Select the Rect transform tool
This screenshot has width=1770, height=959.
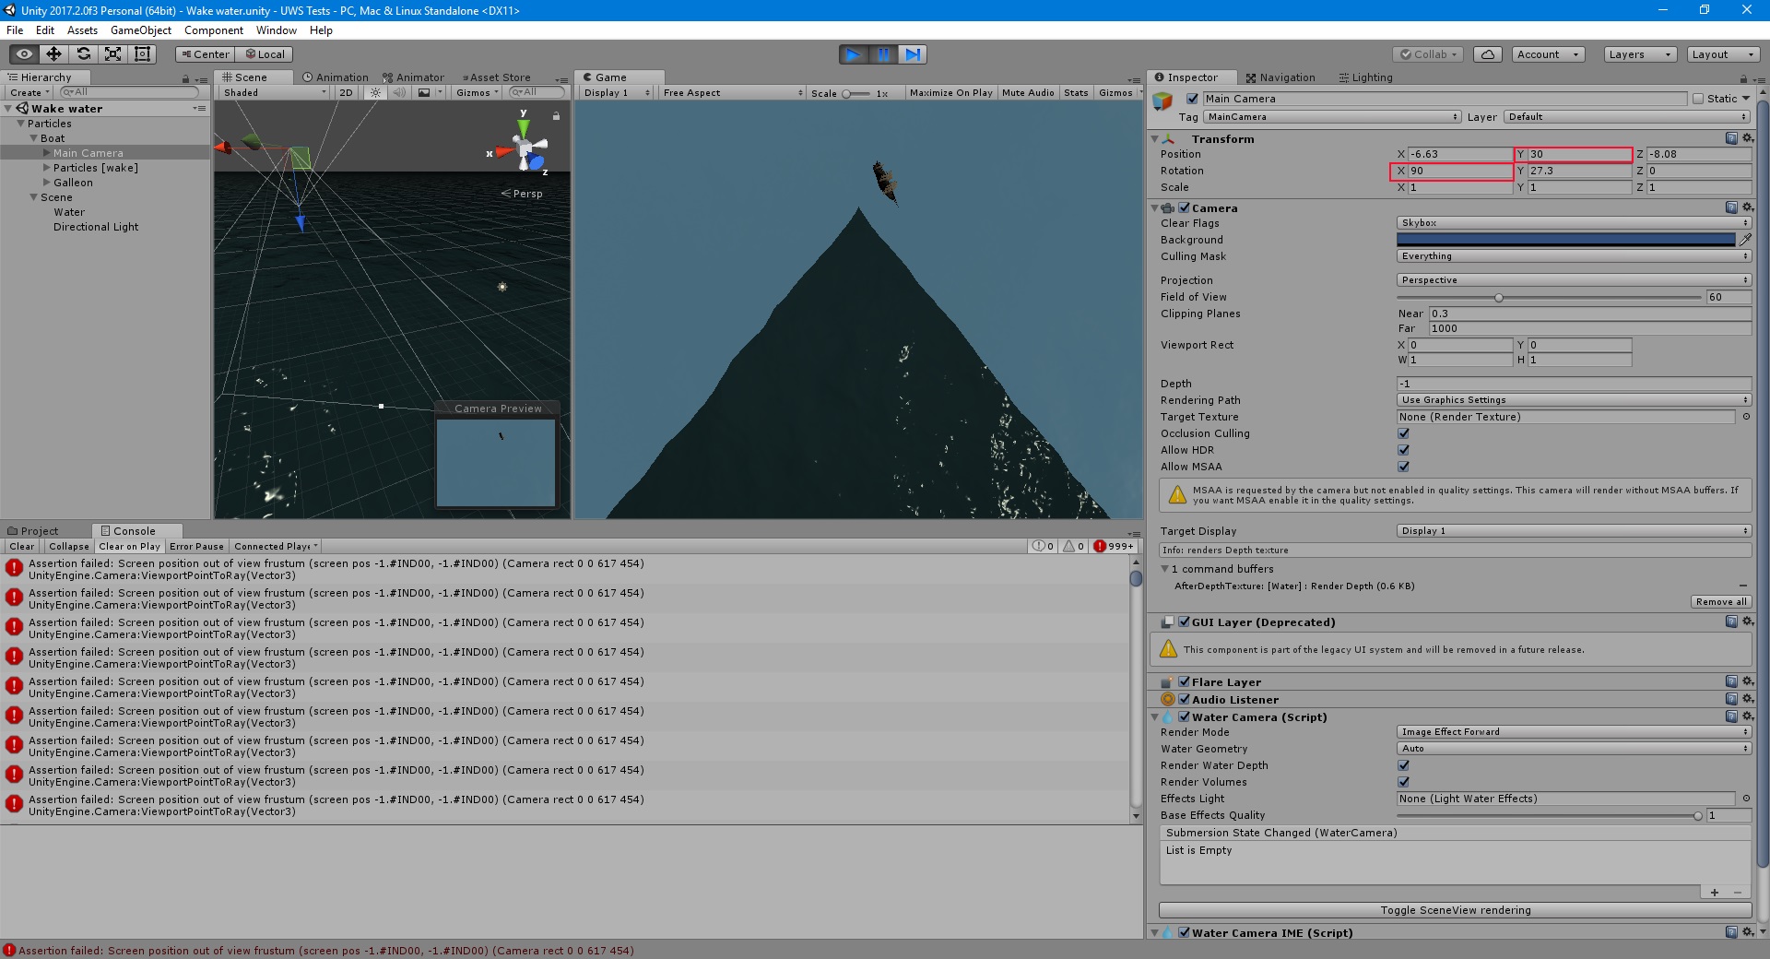pos(142,54)
